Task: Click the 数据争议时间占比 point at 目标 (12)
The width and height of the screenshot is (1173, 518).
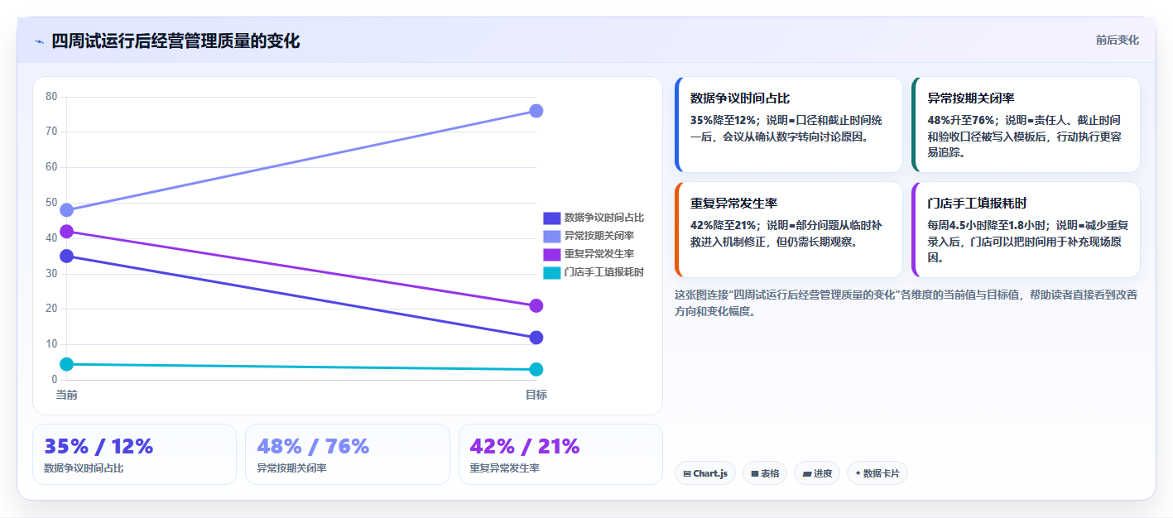Action: [x=536, y=338]
